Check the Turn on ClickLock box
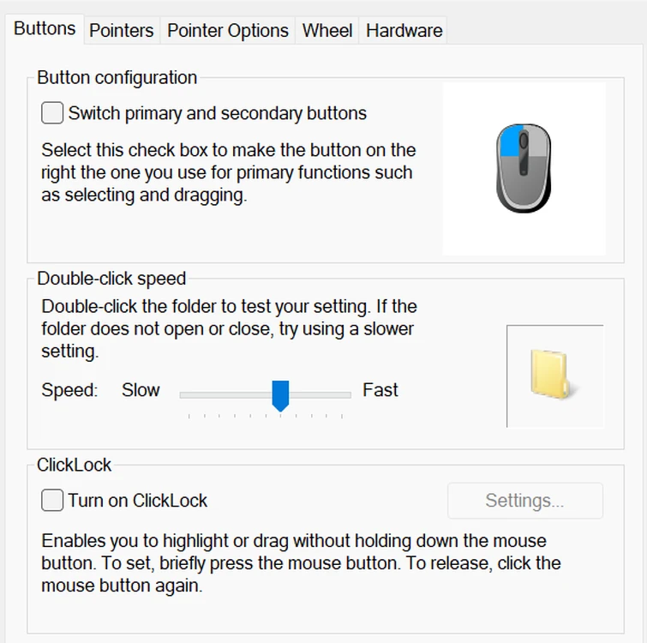The width and height of the screenshot is (647, 643). [52, 500]
